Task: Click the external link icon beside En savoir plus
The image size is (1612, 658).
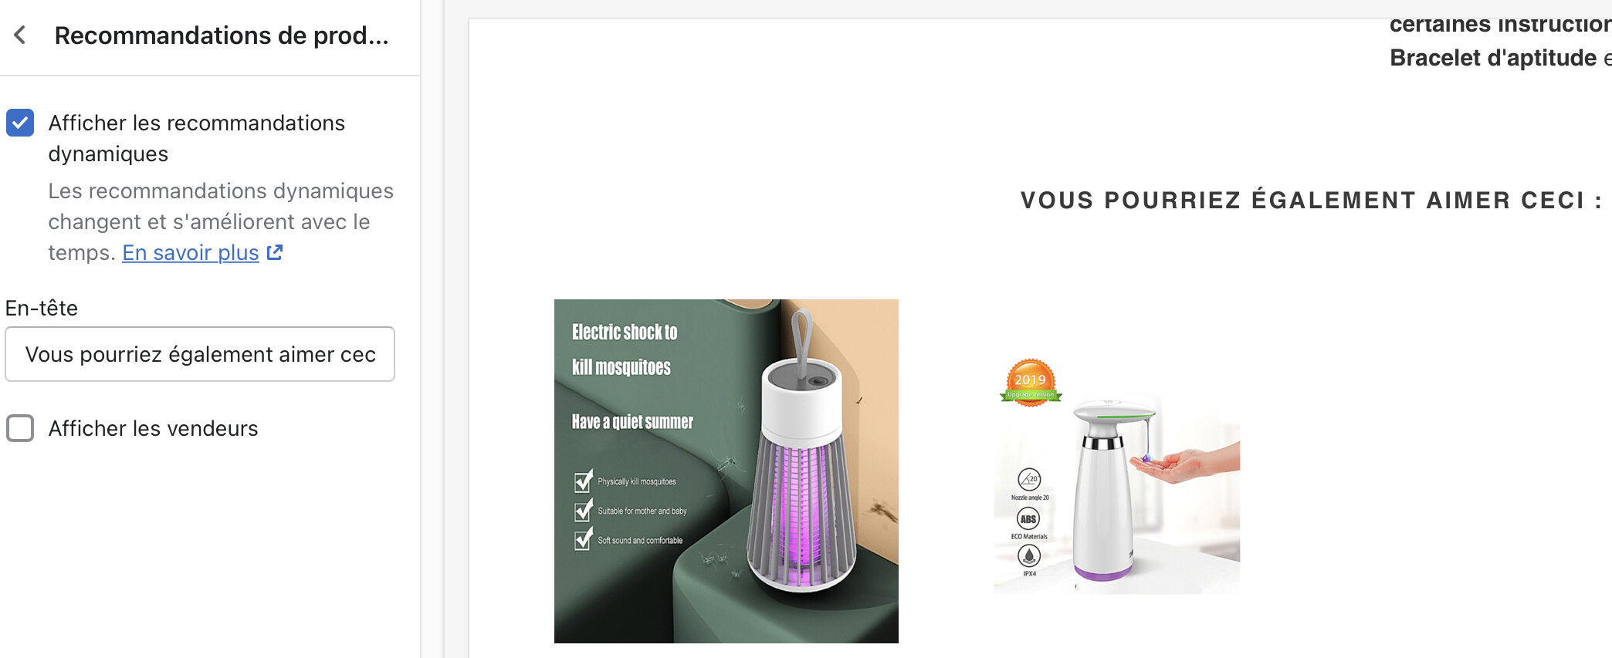Action: tap(275, 252)
